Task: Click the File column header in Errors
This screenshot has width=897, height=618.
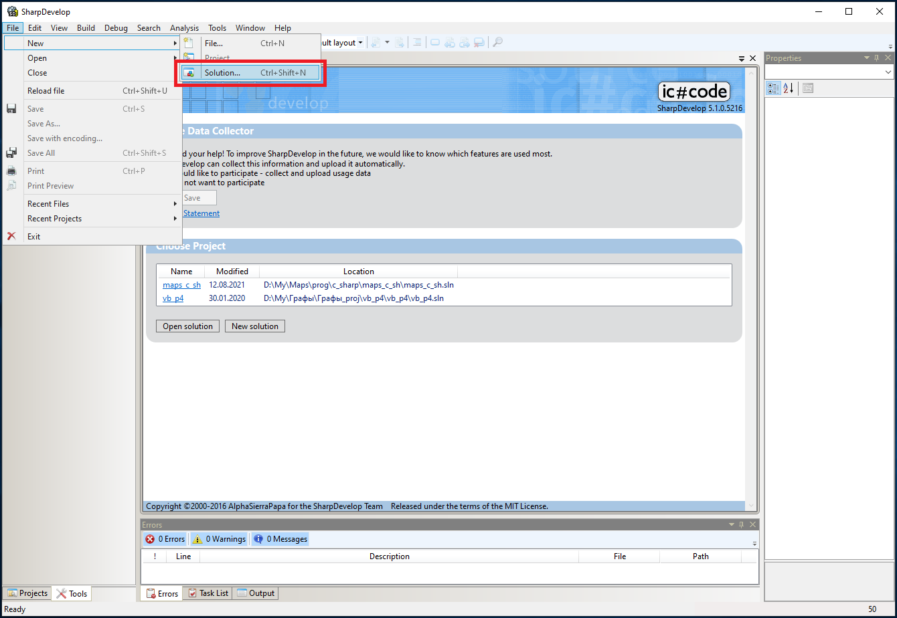Action: click(620, 556)
